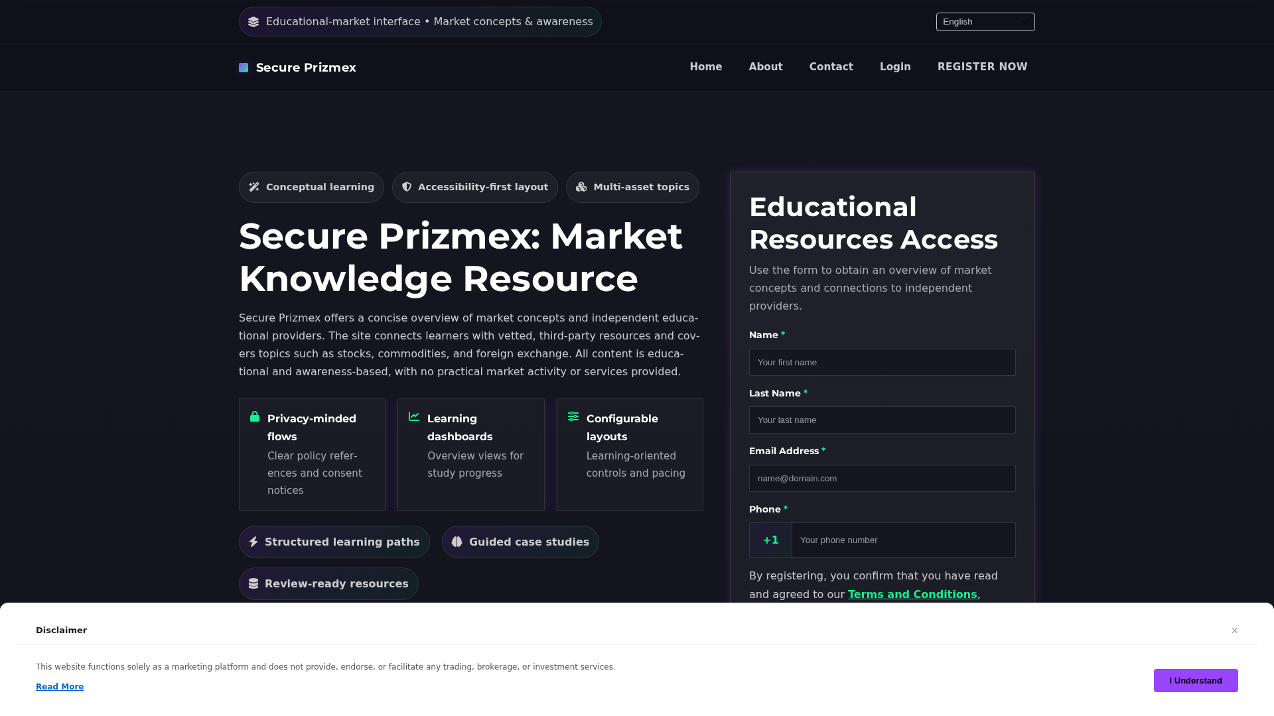Click the Review-ready resources pill

tap(328, 583)
